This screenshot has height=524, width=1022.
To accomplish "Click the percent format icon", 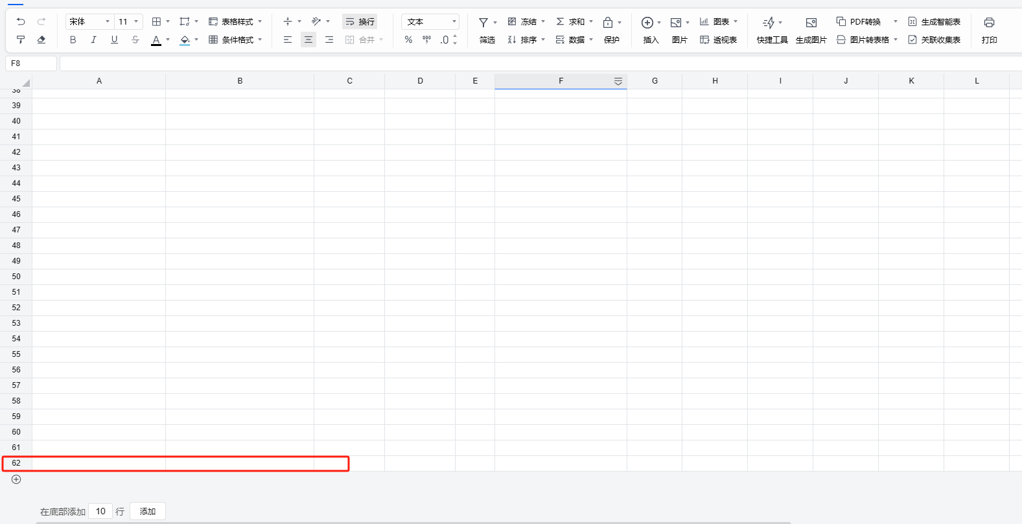I will (408, 40).
